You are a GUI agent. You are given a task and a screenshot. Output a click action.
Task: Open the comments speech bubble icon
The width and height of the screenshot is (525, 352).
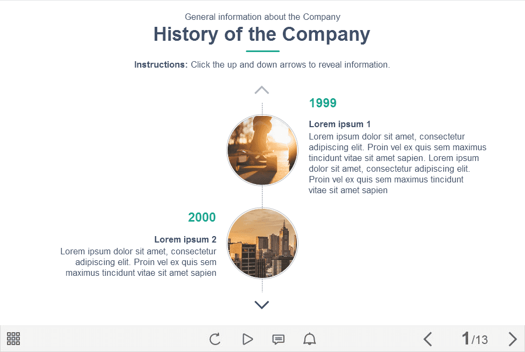278,339
